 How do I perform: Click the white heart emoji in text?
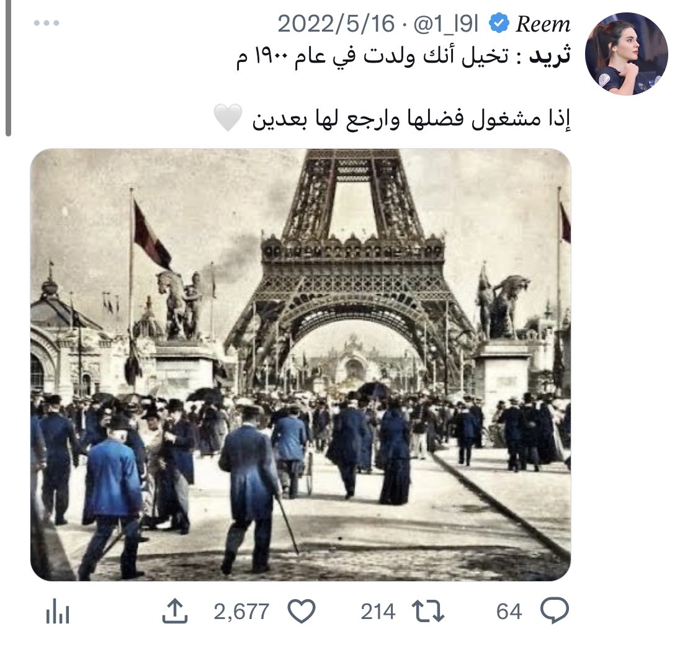click(x=228, y=117)
